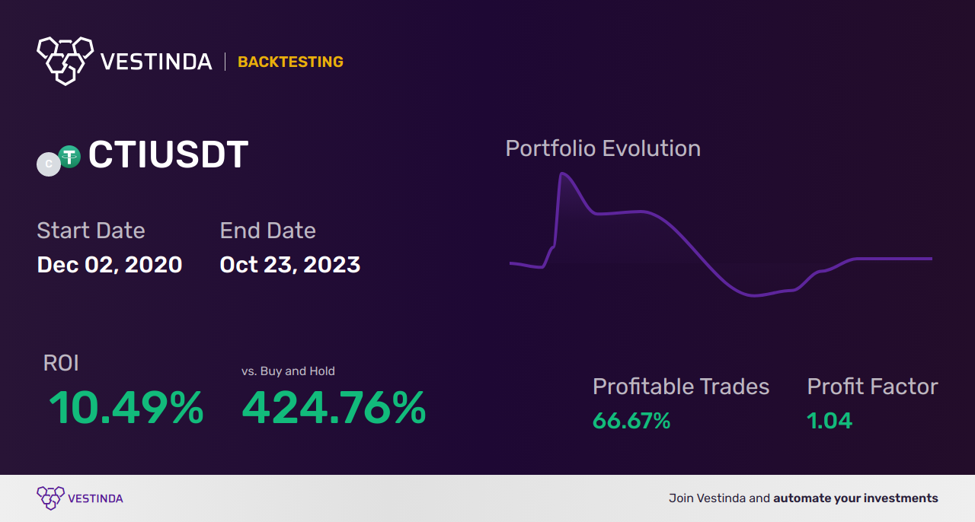Click the gray CTI coin icon

pos(49,164)
